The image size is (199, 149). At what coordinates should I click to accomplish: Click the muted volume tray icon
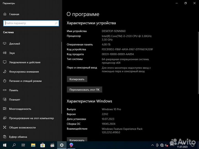pyautogui.click(x=166, y=145)
